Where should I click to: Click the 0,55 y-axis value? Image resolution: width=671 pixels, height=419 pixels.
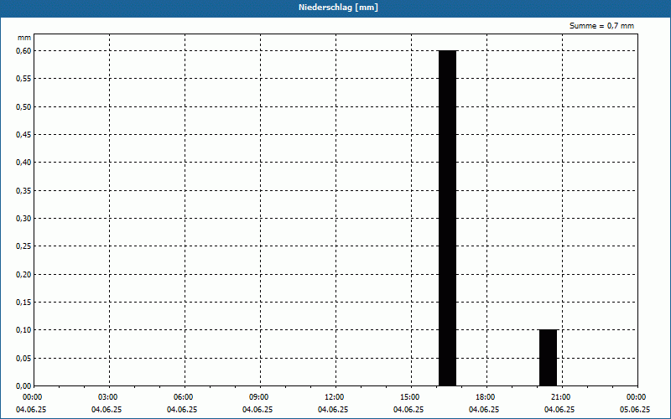coord(23,79)
